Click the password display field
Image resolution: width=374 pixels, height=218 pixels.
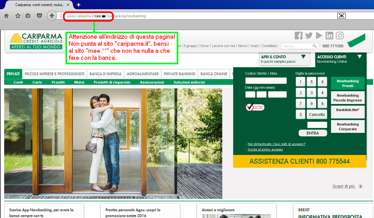pyautogui.click(x=317, y=125)
